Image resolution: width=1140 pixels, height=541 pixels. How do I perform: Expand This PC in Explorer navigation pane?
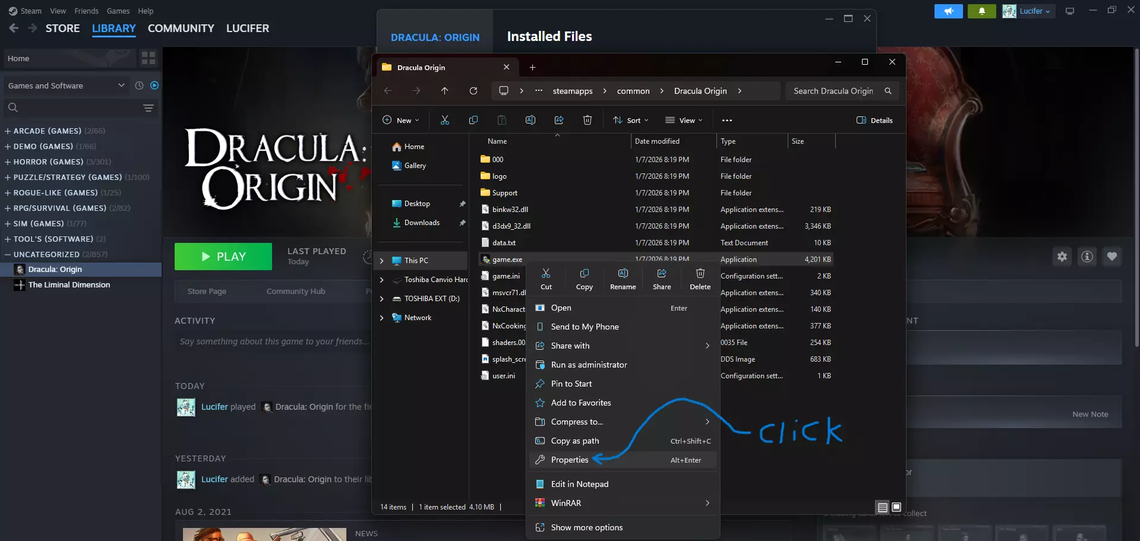(x=381, y=261)
